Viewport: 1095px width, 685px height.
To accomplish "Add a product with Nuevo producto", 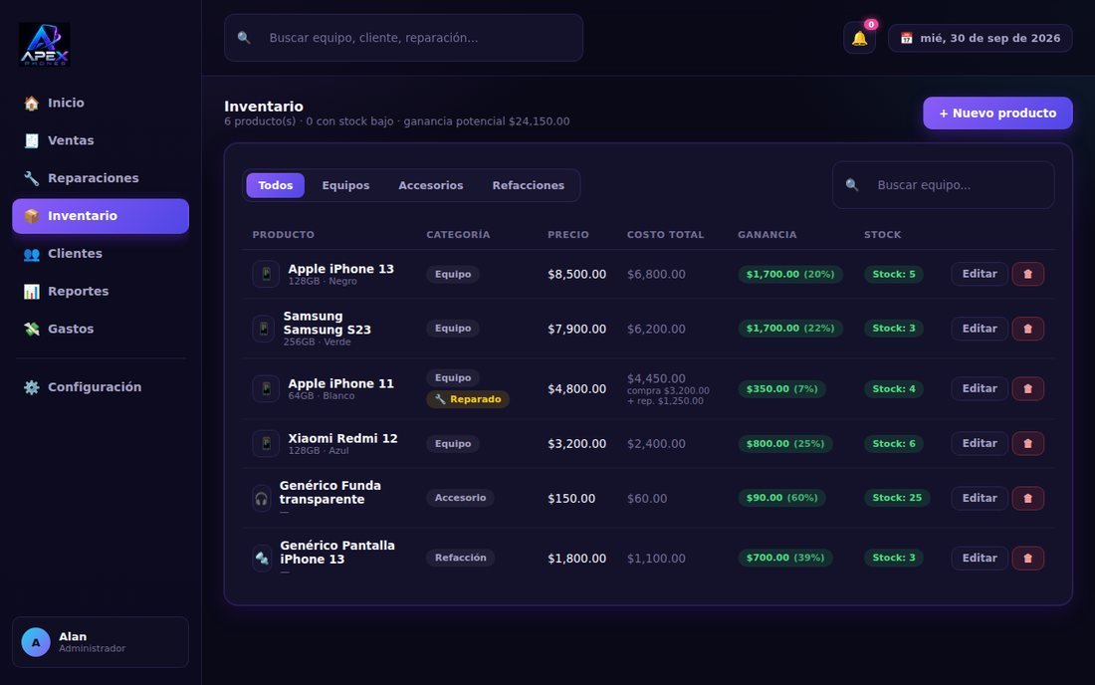I will (x=997, y=114).
